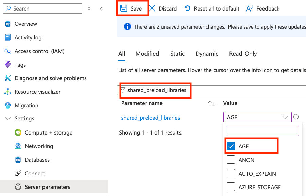
Task: Open Diagnose and solve problems
Action: click(x=50, y=78)
